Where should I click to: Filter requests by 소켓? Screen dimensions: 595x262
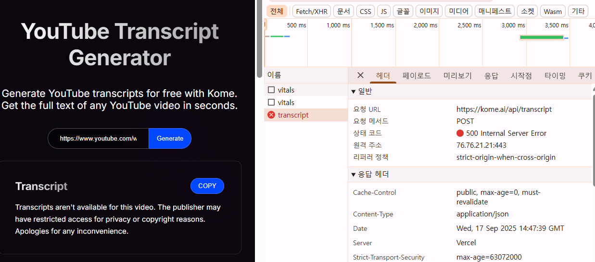(527, 11)
